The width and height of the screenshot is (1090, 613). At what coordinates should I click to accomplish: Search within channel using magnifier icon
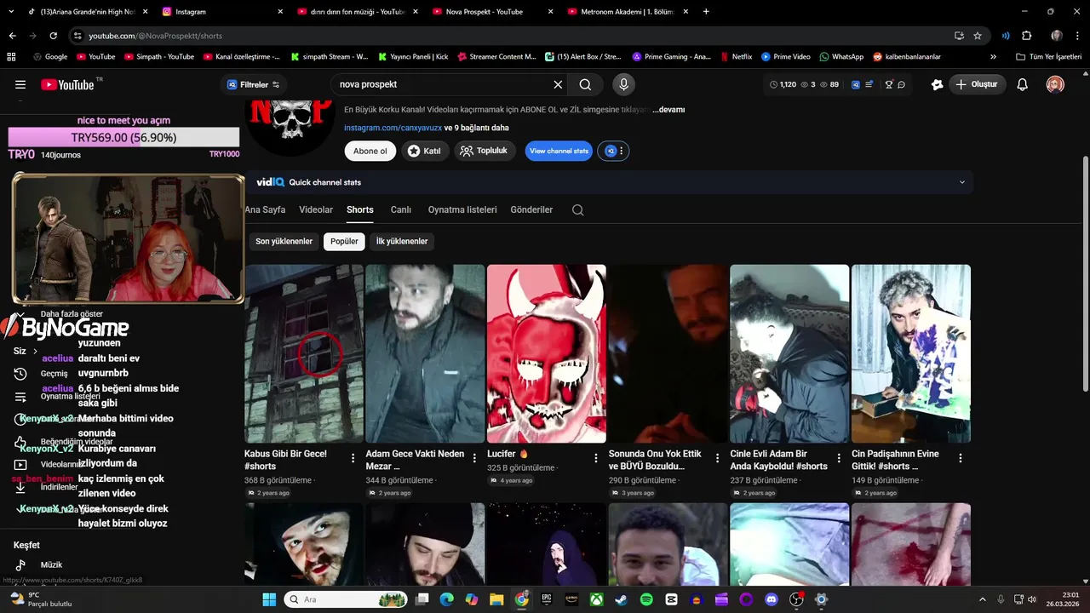[x=577, y=210]
